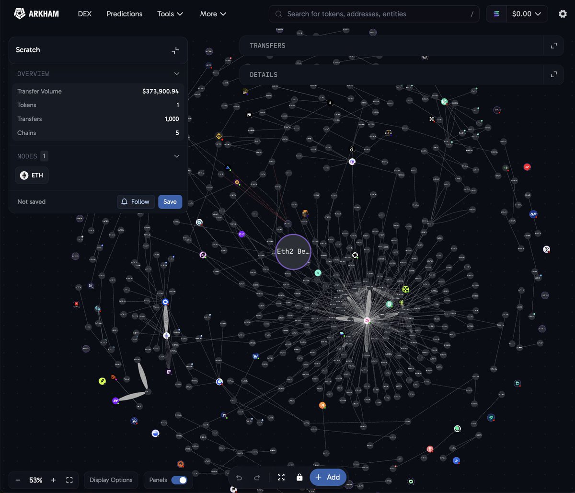
Task: Toggle the lock icon in bottom toolbar
Action: pyautogui.click(x=299, y=477)
